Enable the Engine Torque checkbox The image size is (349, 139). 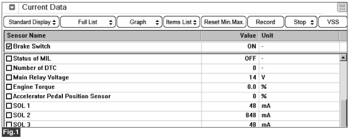pos(9,87)
